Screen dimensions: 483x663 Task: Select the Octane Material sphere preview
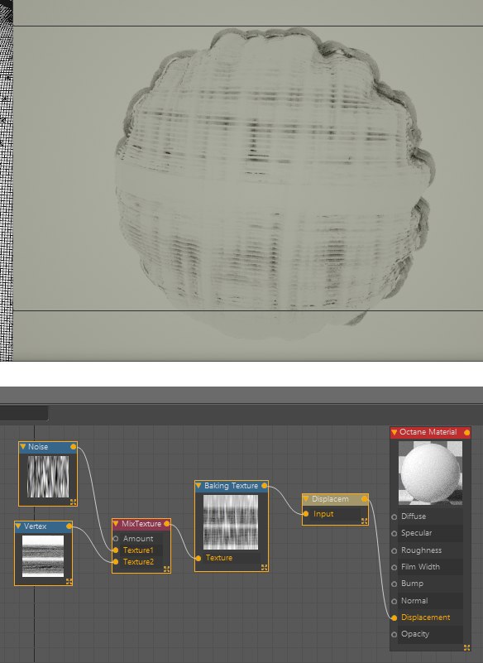(x=430, y=473)
